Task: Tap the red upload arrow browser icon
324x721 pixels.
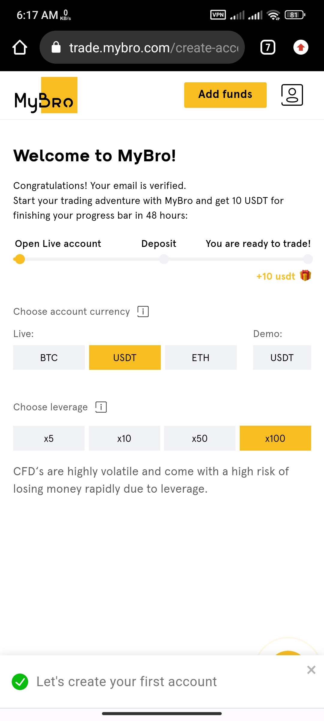Action: click(x=301, y=47)
